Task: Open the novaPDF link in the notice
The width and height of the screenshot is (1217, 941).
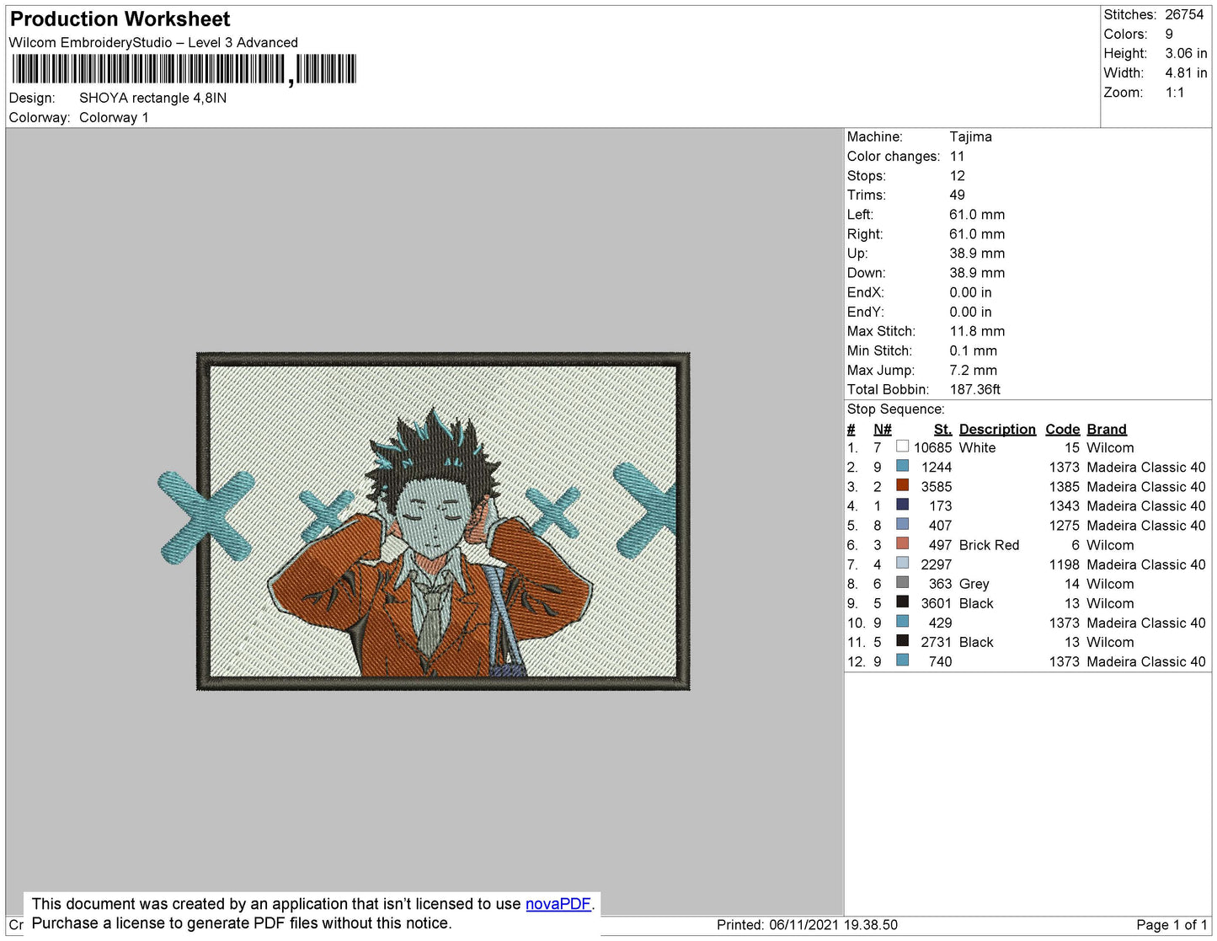Action: click(x=558, y=904)
